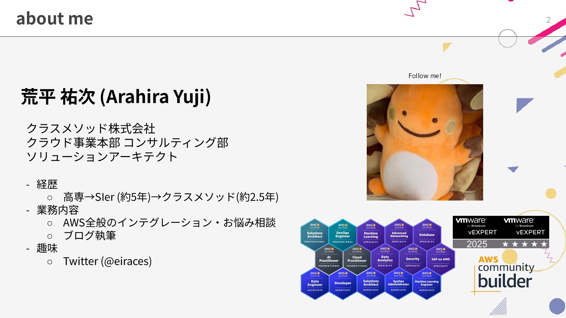This screenshot has width=566, height=318.
Task: Click the Twitter (@eiraces) handle
Action: 107,261
